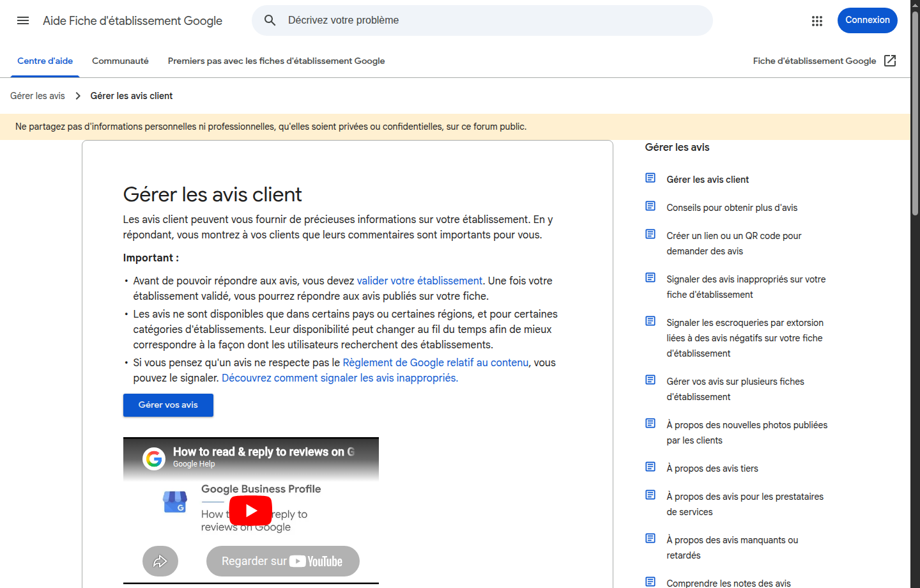This screenshot has width=920, height=588.
Task: Click the video share arrow icon
Action: click(x=160, y=561)
